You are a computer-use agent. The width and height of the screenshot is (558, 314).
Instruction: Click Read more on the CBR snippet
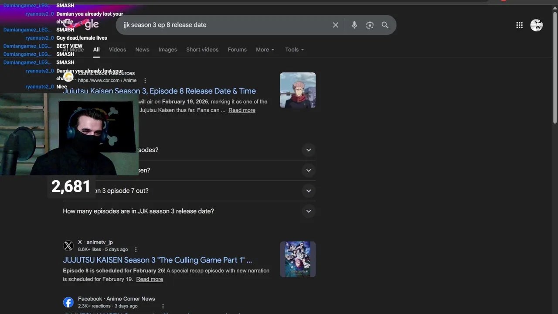(x=242, y=110)
